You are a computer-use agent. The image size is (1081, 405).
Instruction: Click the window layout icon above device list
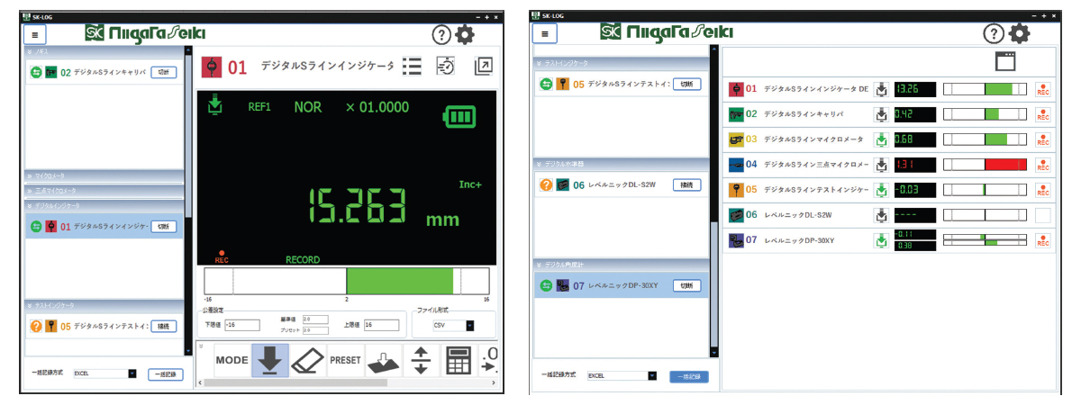[x=1005, y=61]
